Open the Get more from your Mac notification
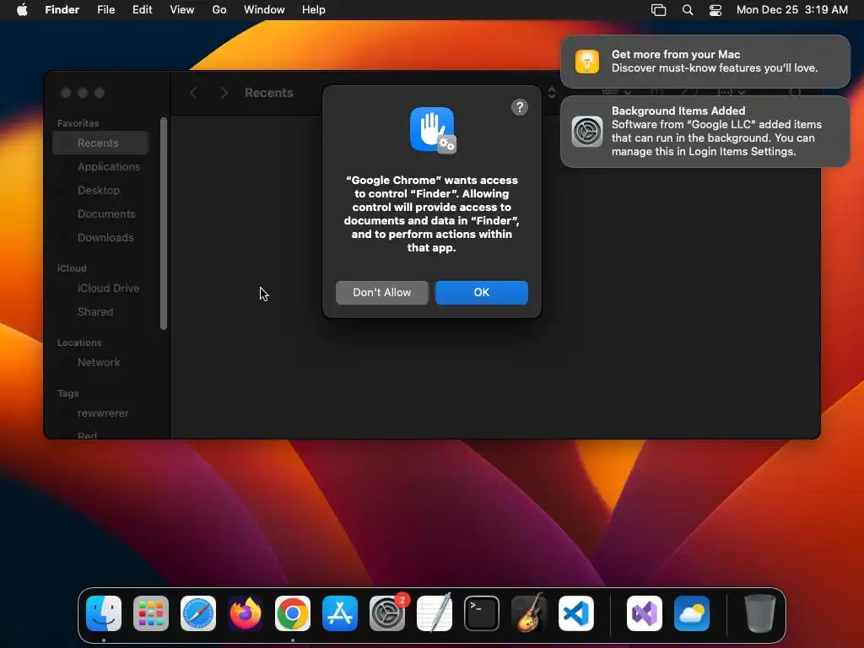The image size is (864, 648). [x=705, y=61]
